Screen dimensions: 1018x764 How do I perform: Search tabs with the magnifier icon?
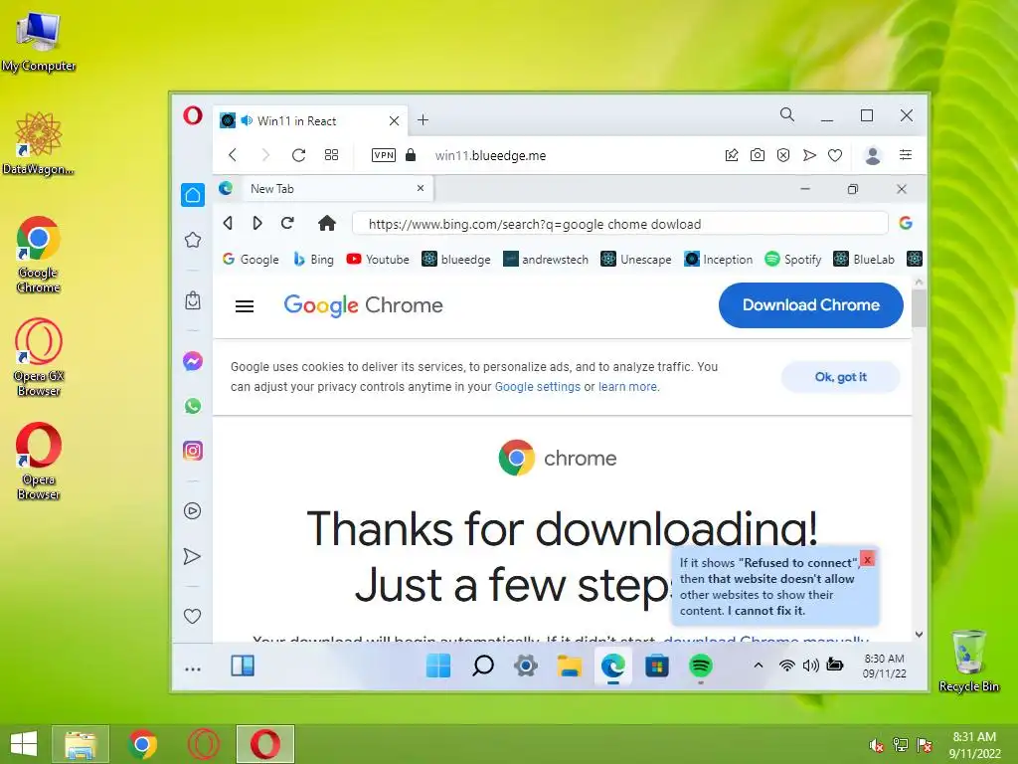(x=787, y=115)
